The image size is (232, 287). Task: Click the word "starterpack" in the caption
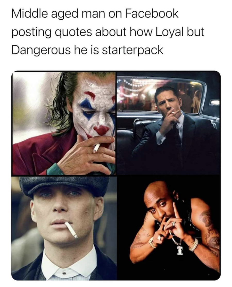tap(132, 50)
